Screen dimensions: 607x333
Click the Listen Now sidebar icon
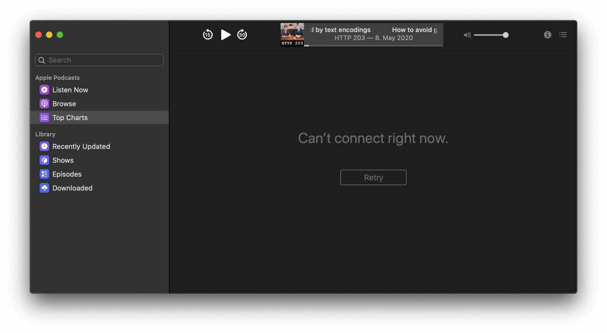pos(44,90)
